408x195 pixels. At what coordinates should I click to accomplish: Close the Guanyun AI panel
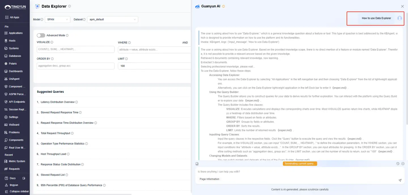tap(402, 6)
